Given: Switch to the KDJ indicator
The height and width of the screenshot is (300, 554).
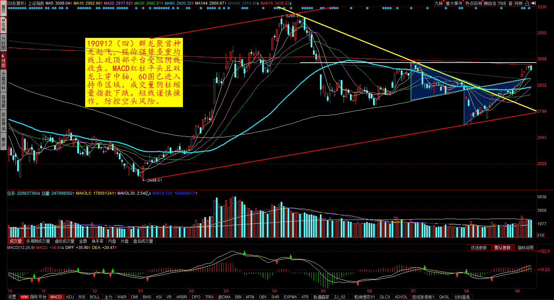Looking at the screenshot, I should [x=70, y=297].
